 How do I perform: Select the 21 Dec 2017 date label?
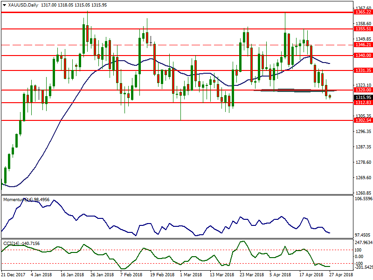click(x=13, y=275)
